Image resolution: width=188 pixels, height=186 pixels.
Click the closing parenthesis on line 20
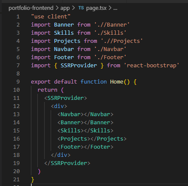(39, 171)
